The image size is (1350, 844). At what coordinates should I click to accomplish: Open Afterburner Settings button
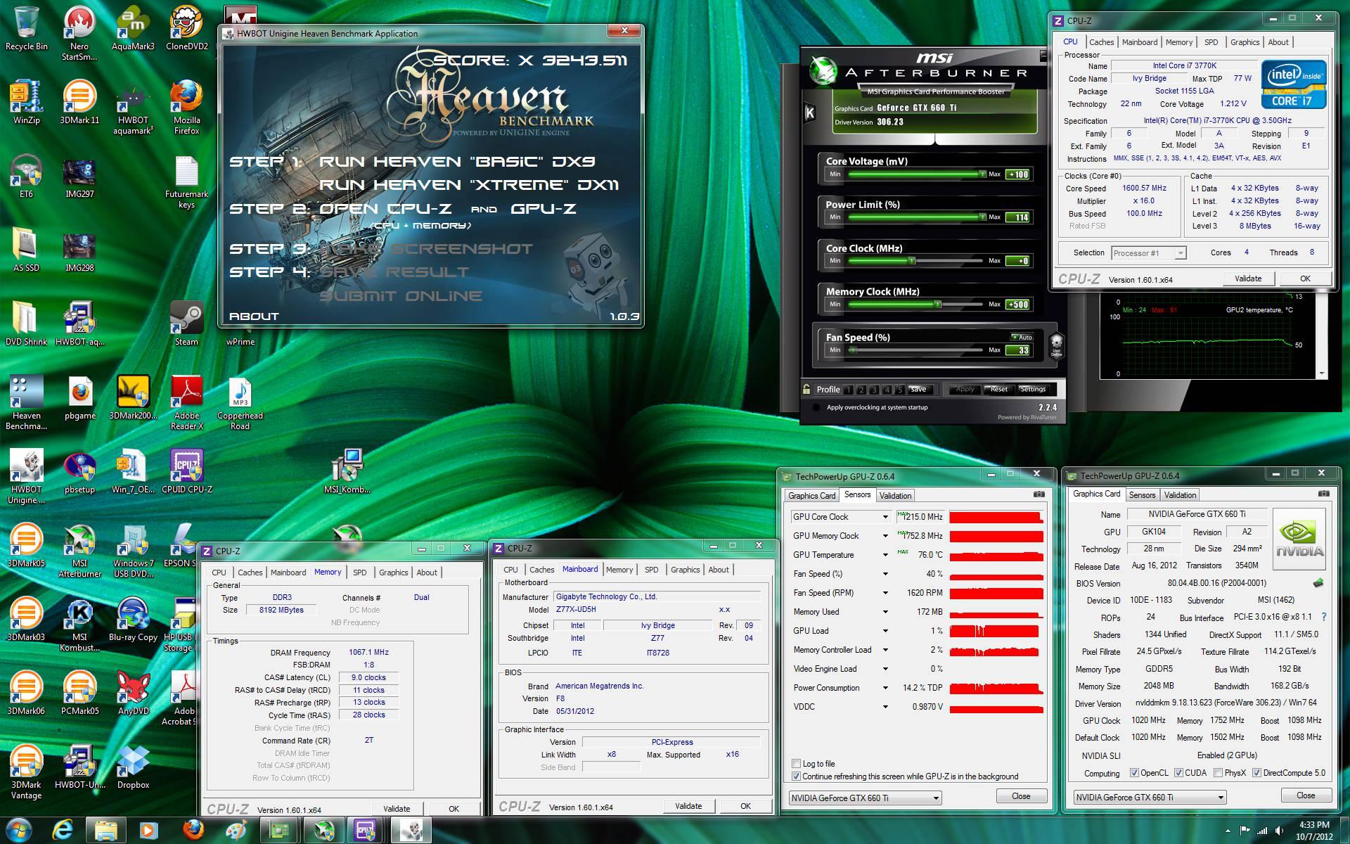click(1032, 389)
